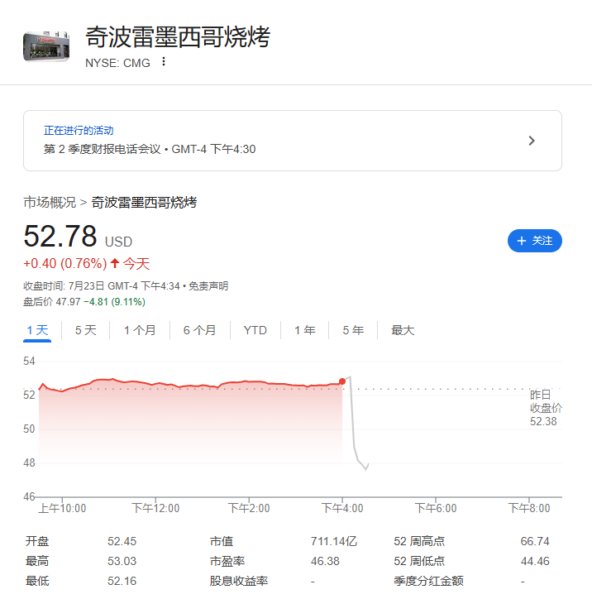The image size is (592, 599).
Task: Expand the earnings call event chevron
Action: [x=532, y=141]
